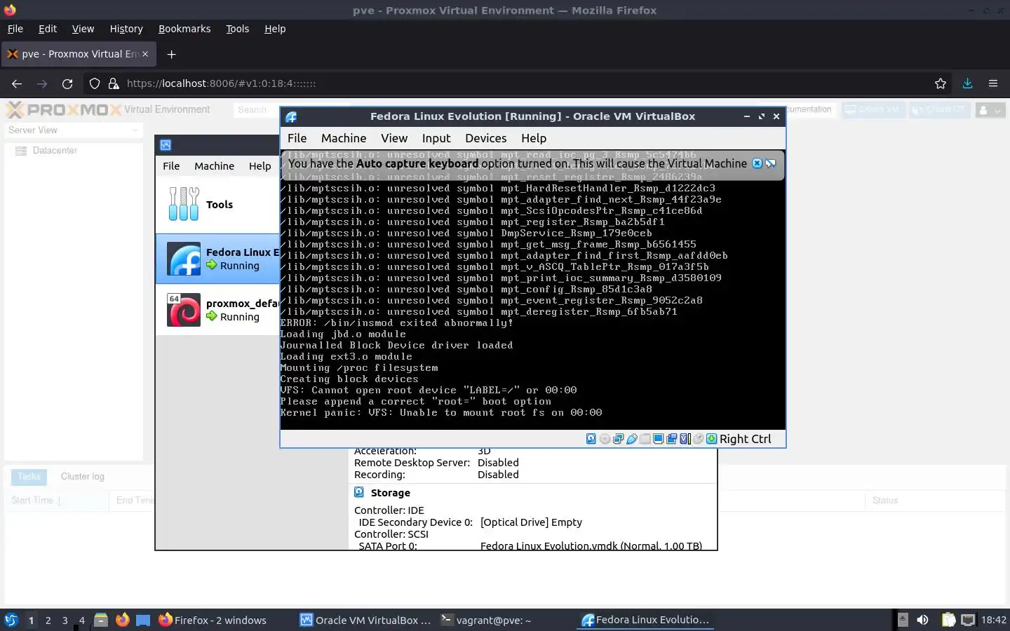Open the Proxmox user account dropdown
This screenshot has height=631, width=1010.
coord(990,110)
